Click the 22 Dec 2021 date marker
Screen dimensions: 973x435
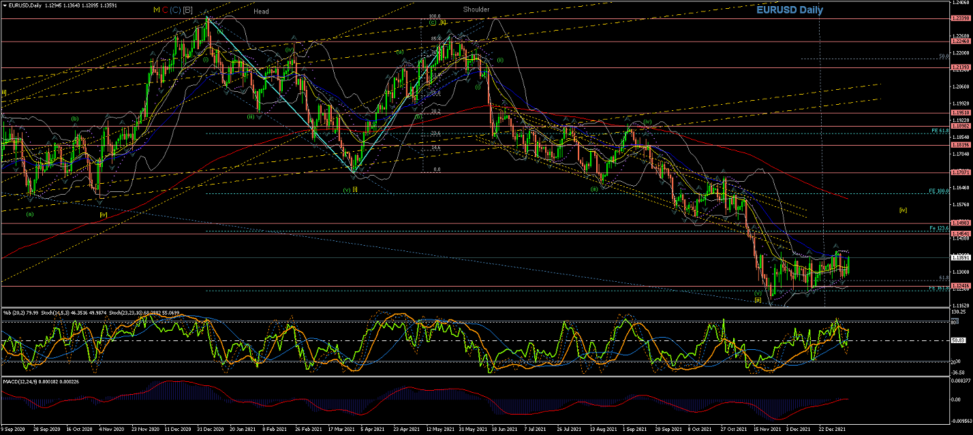831,430
